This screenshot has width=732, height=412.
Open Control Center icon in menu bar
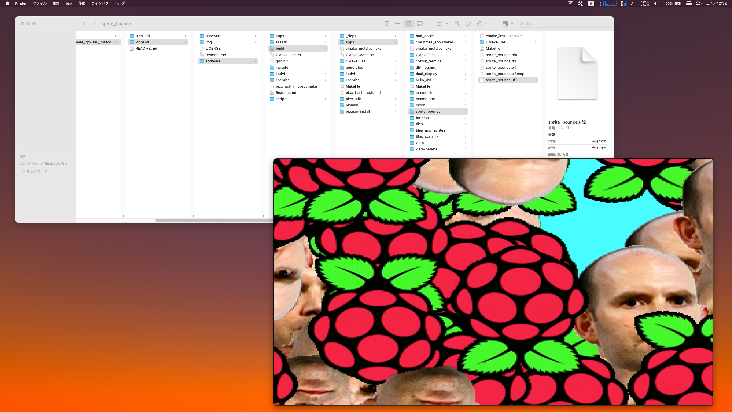(698, 3)
